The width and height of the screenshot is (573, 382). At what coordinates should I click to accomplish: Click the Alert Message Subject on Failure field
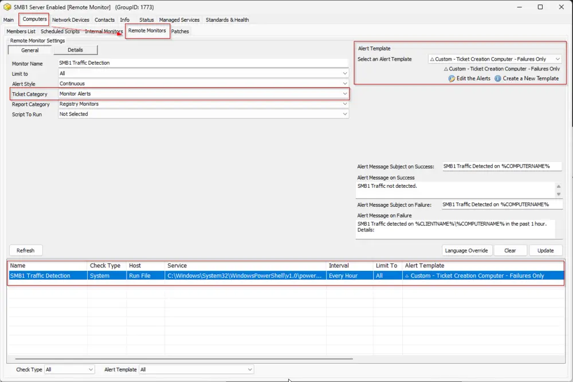(x=502, y=204)
